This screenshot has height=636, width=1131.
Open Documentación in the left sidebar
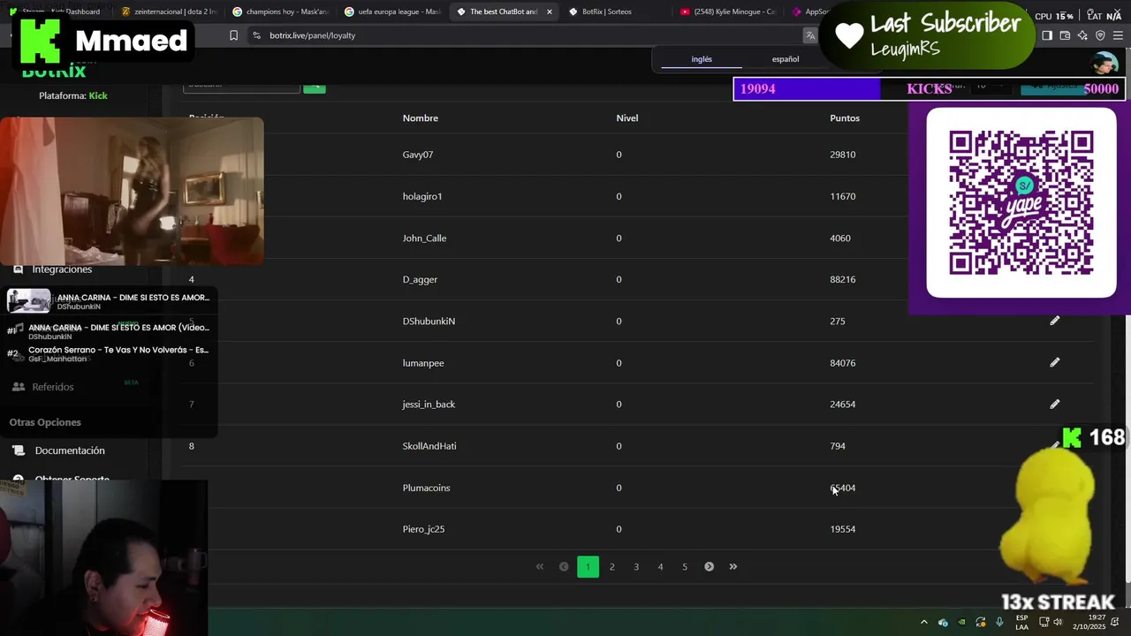pyautogui.click(x=70, y=450)
